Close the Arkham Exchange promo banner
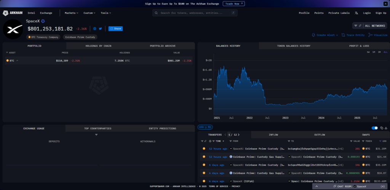This screenshot has height=190, width=390. (x=385, y=3)
